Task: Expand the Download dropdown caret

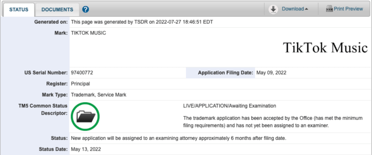Action: [x=306, y=9]
